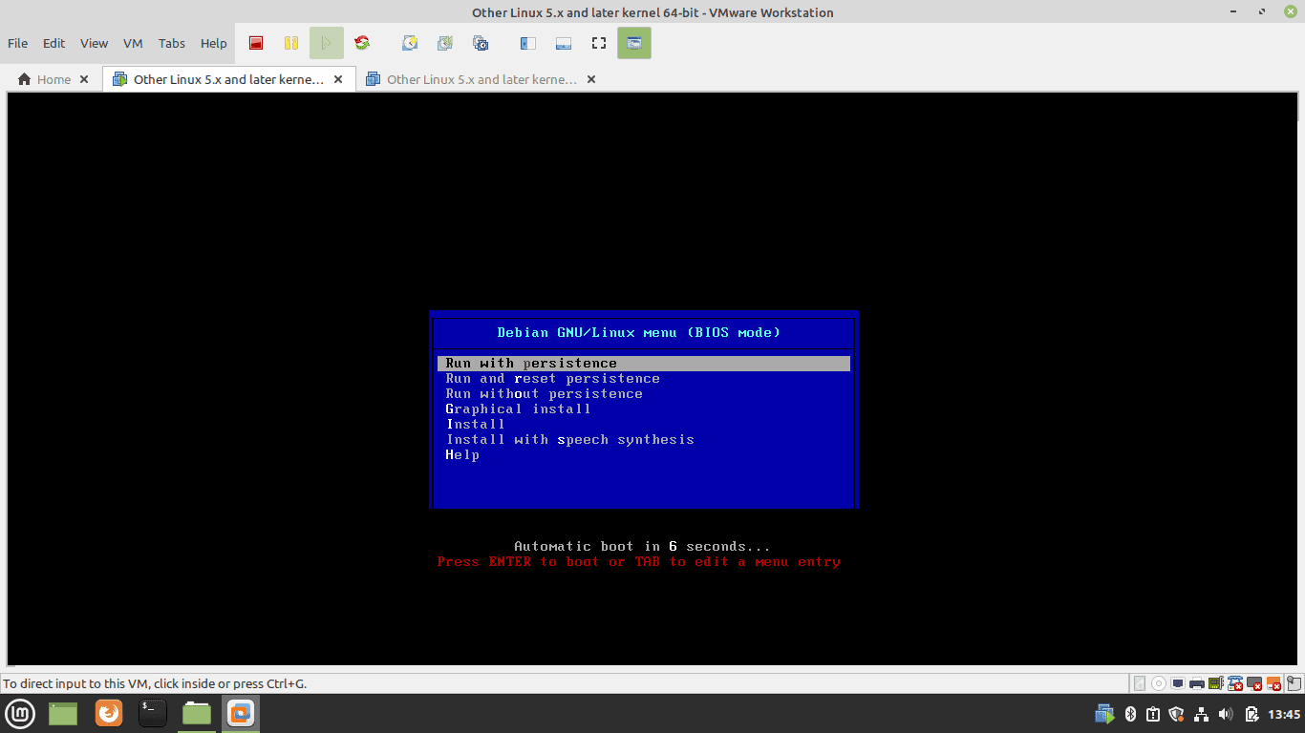Revert to the previous snapshot icon

445,43
